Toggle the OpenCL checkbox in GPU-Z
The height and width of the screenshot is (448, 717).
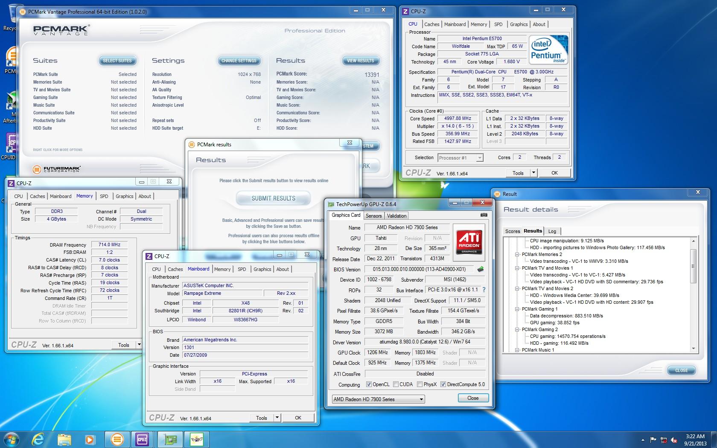369,384
